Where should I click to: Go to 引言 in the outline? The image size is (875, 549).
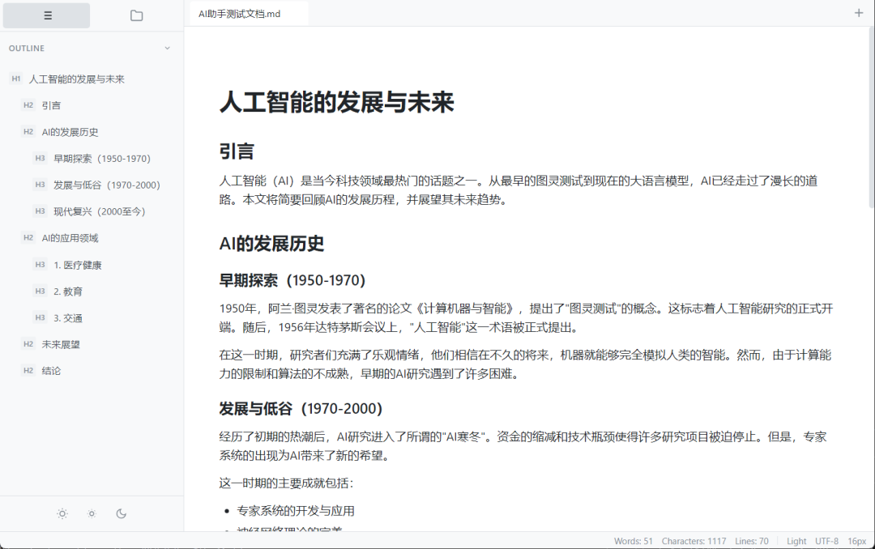[x=51, y=105]
